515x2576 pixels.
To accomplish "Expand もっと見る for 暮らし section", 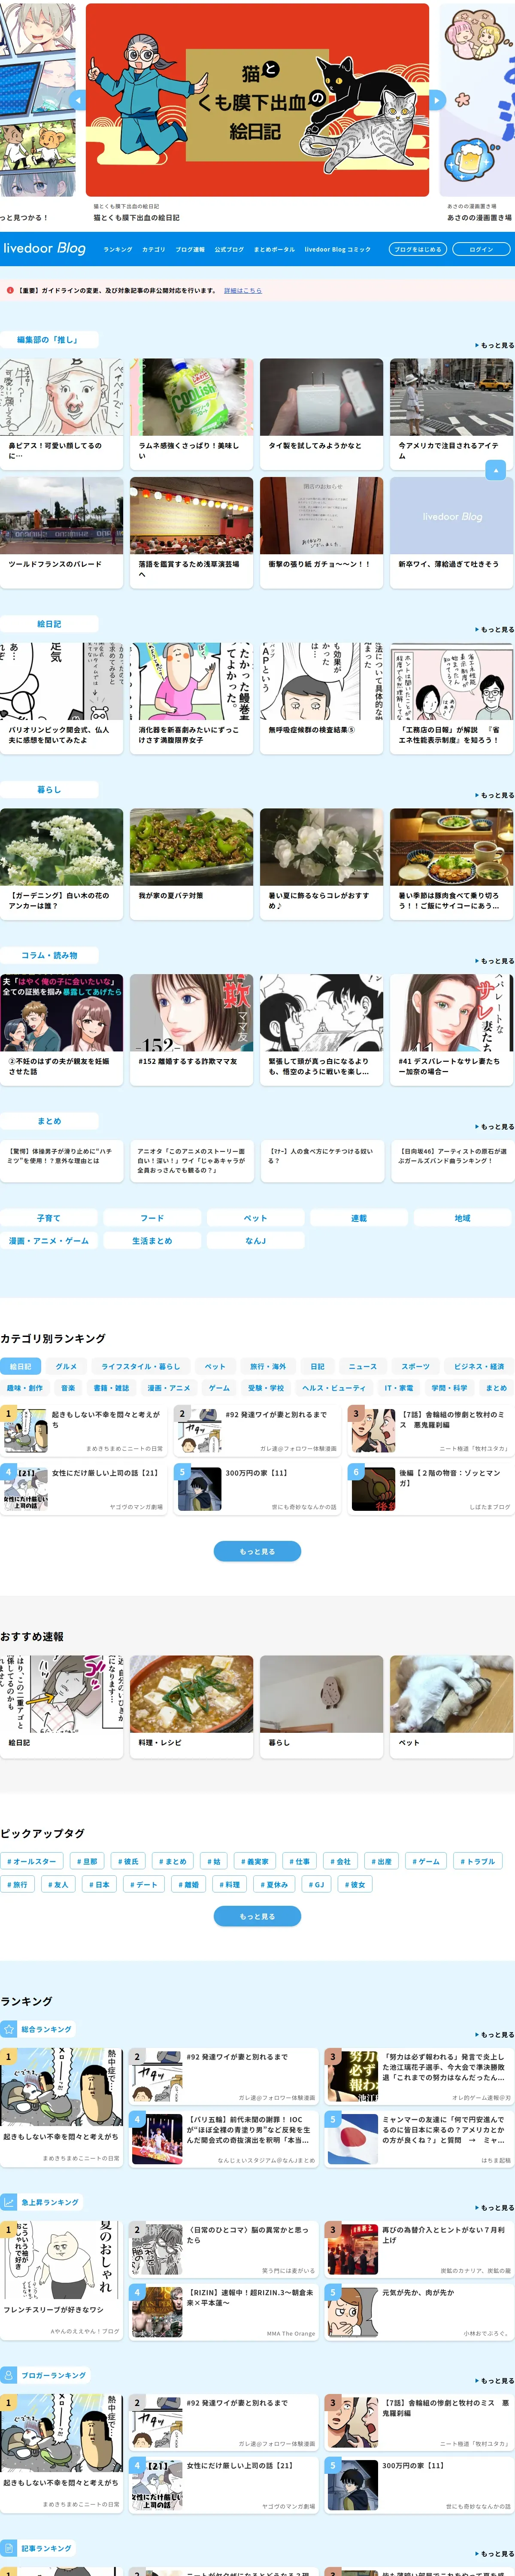I will click(x=495, y=795).
